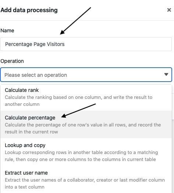
Task: Click the Add data processing heading
Action: [x=29, y=10]
